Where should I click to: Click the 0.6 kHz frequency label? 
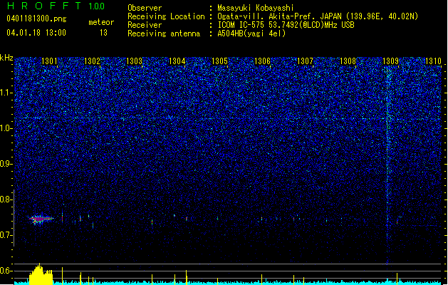pos(6,271)
